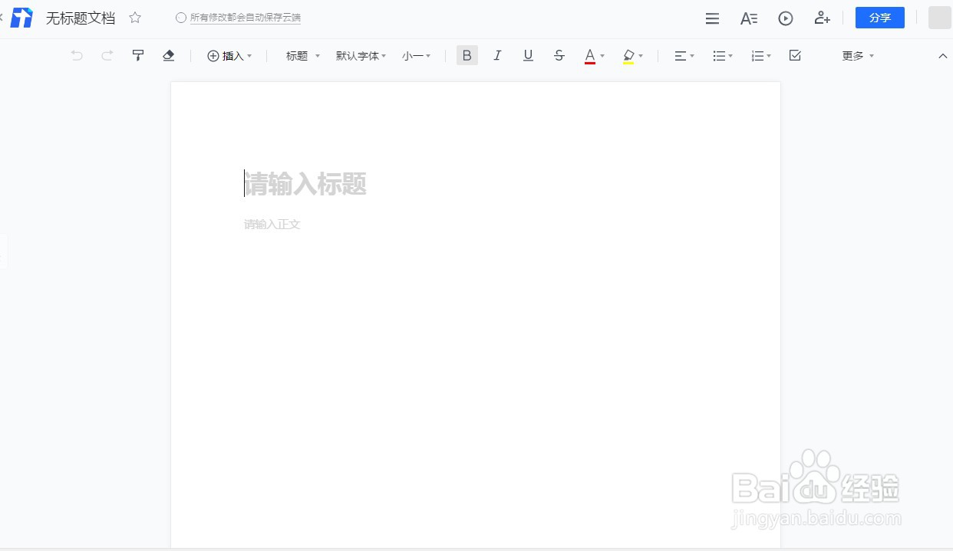This screenshot has height=551, width=953.
Task: Add collaborators with person-plus icon
Action: tap(822, 18)
